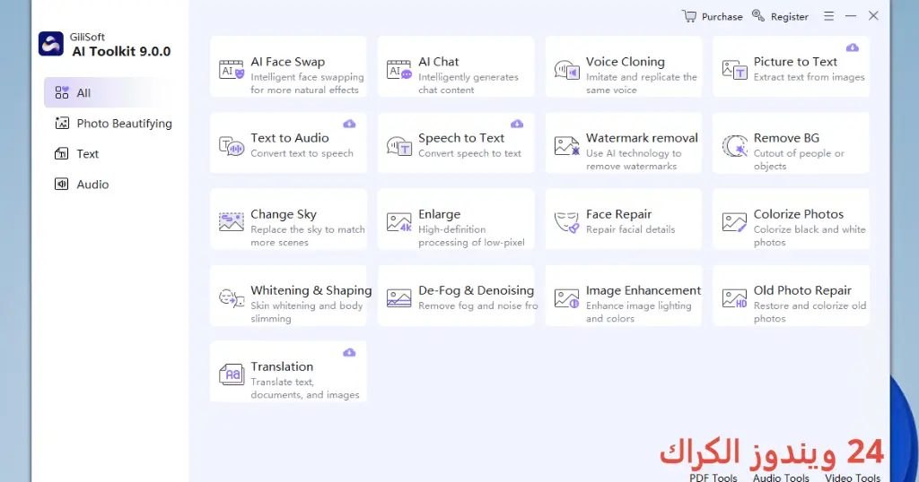Click 'Cutout of people or objects' description
919x482 pixels.
click(x=799, y=159)
